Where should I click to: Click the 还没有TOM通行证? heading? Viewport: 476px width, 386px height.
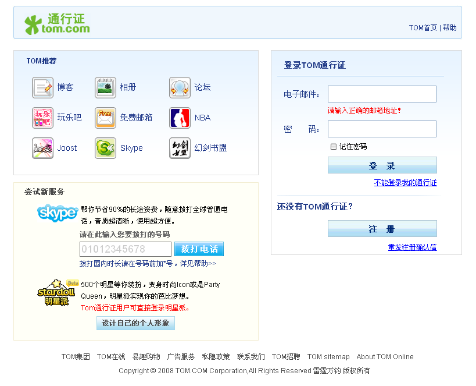coord(315,207)
